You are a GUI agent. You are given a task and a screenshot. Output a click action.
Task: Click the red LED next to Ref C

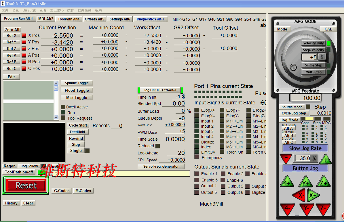(x=24, y=68)
